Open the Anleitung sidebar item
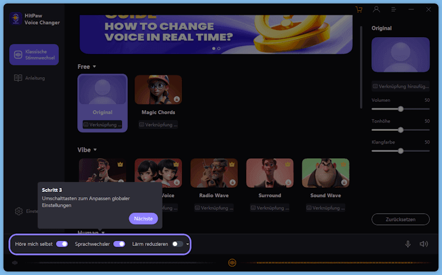 point(29,78)
